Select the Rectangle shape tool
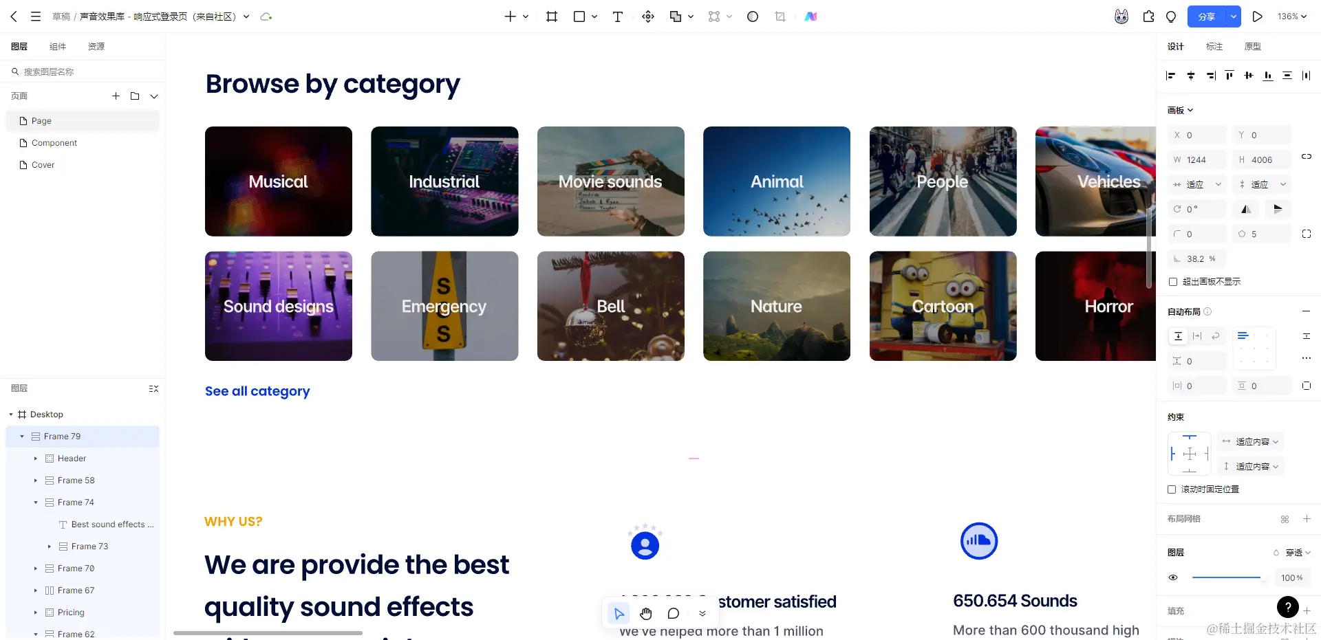The height and width of the screenshot is (640, 1321). point(579,16)
